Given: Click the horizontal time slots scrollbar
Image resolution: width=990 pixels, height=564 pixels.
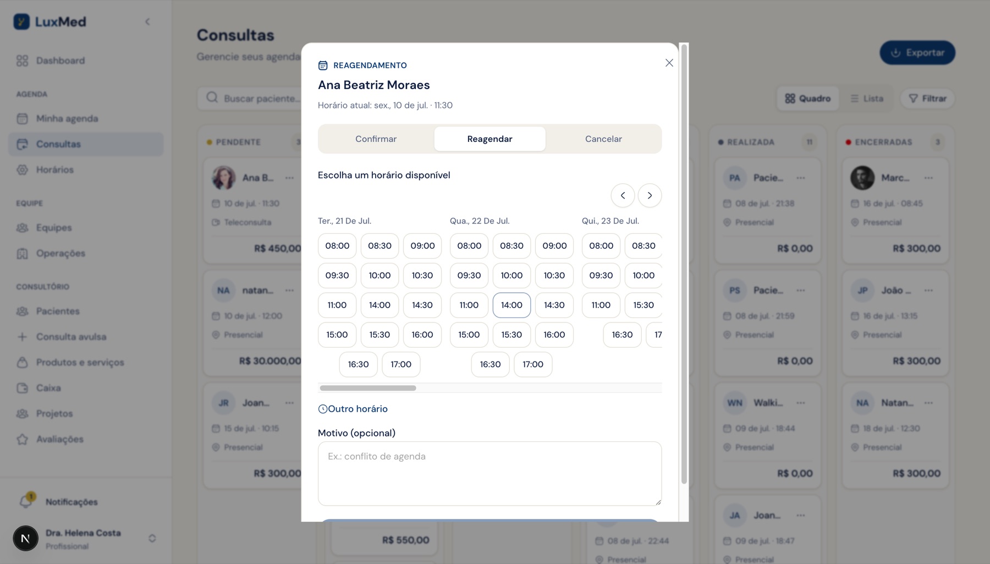Looking at the screenshot, I should [368, 388].
